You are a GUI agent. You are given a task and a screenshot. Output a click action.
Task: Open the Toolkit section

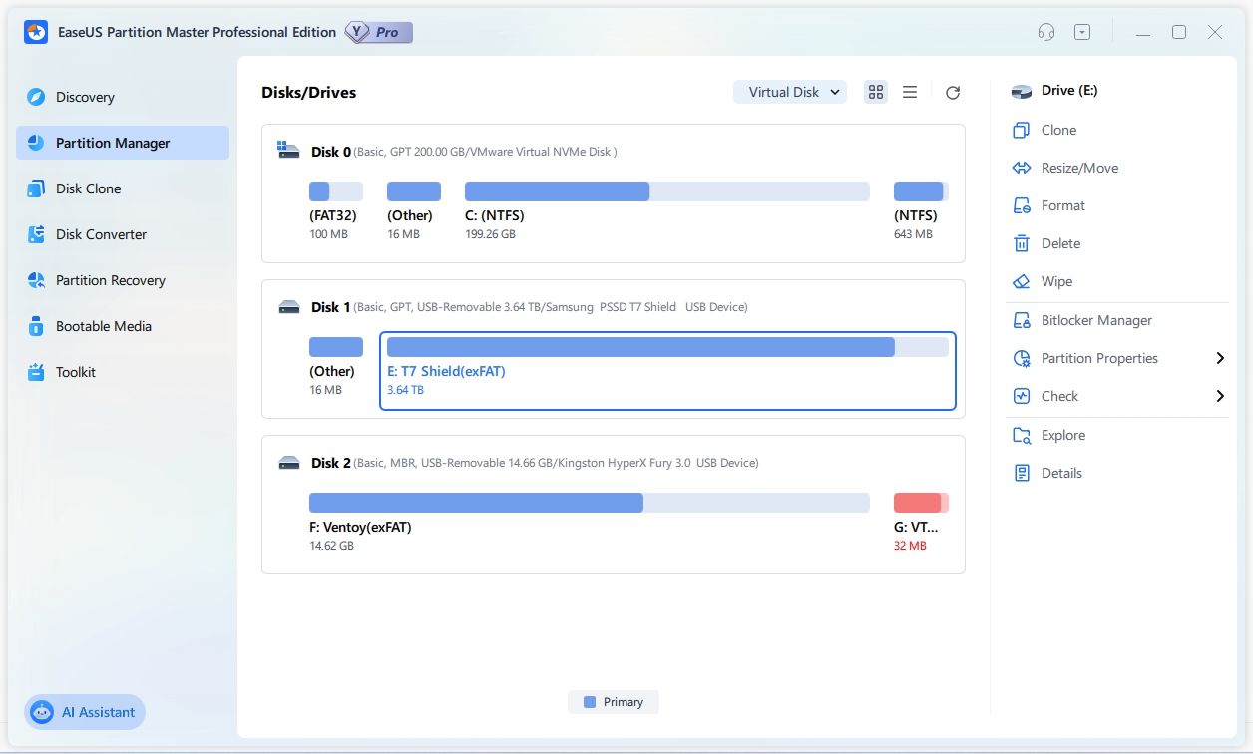[x=123, y=372]
